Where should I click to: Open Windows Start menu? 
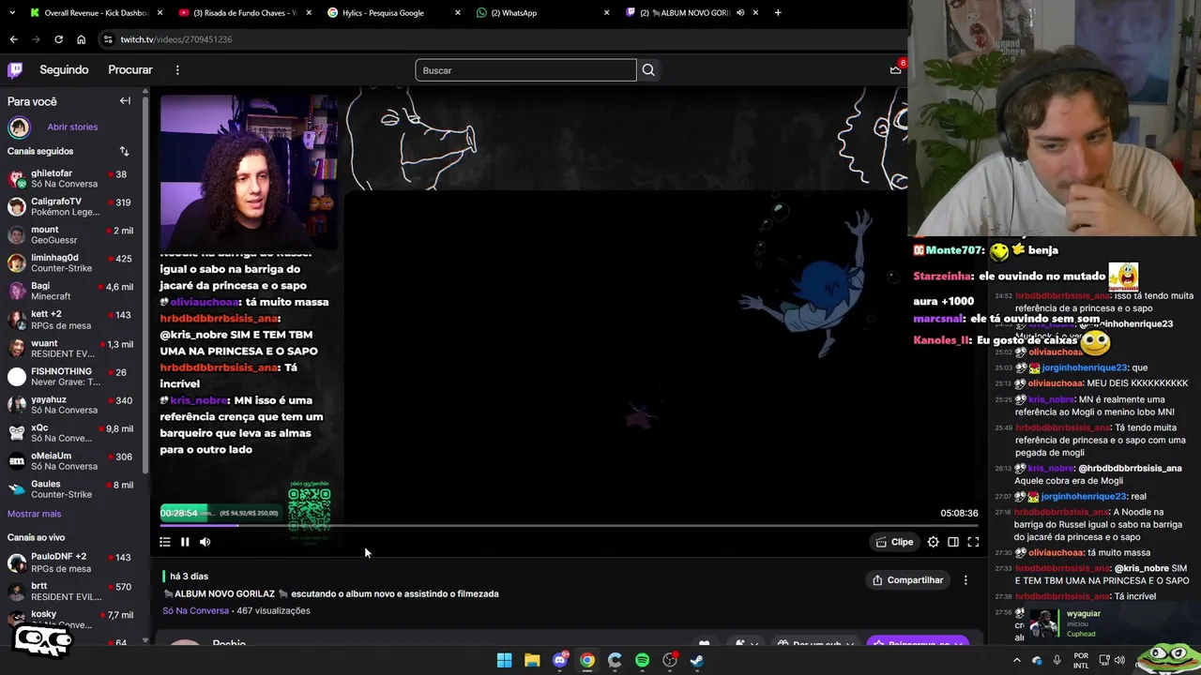504,660
